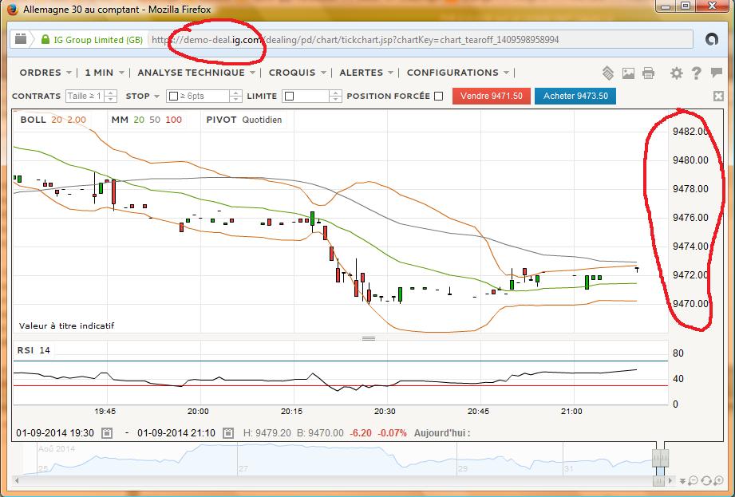This screenshot has width=735, height=497.
Task: Click Acheter 9473.50 buy button
Action: [x=575, y=96]
